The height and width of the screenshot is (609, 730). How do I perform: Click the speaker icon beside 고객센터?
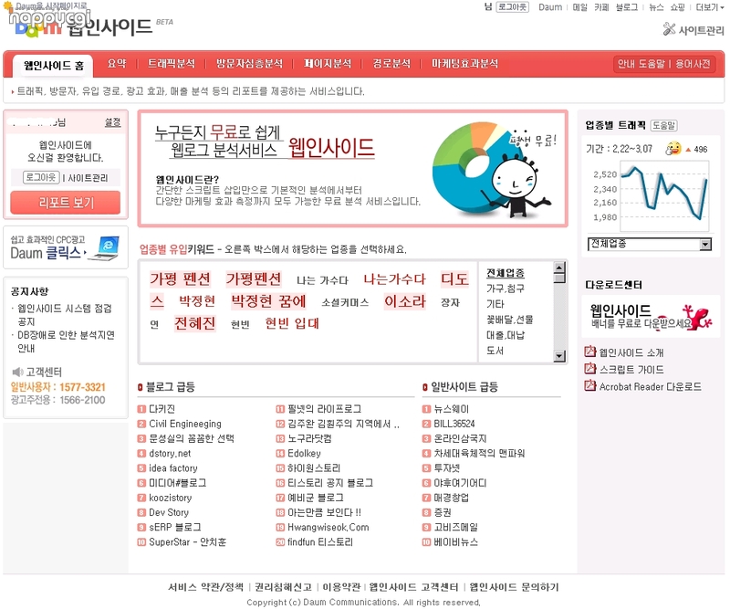tap(17, 372)
